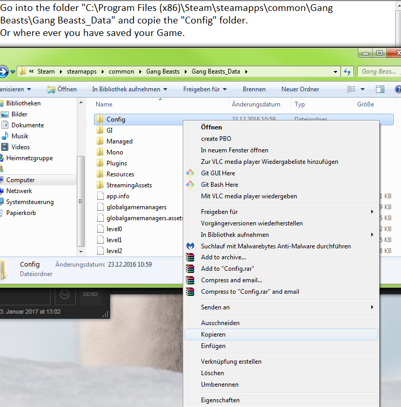Click the Steam breadcrumb in address bar
Screen dimensions: 401x407
point(46,71)
